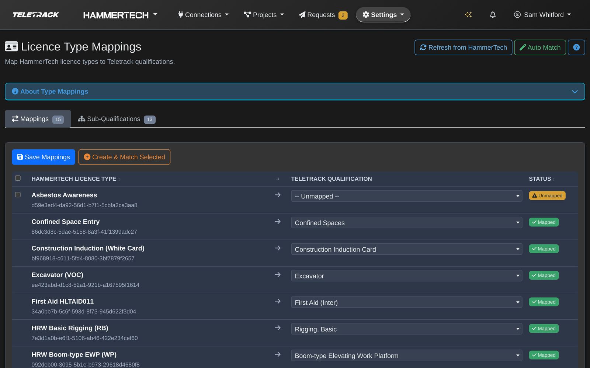Click Mapped badge for Excavator (VOC)
Screen dimensions: 590x368
point(544,275)
